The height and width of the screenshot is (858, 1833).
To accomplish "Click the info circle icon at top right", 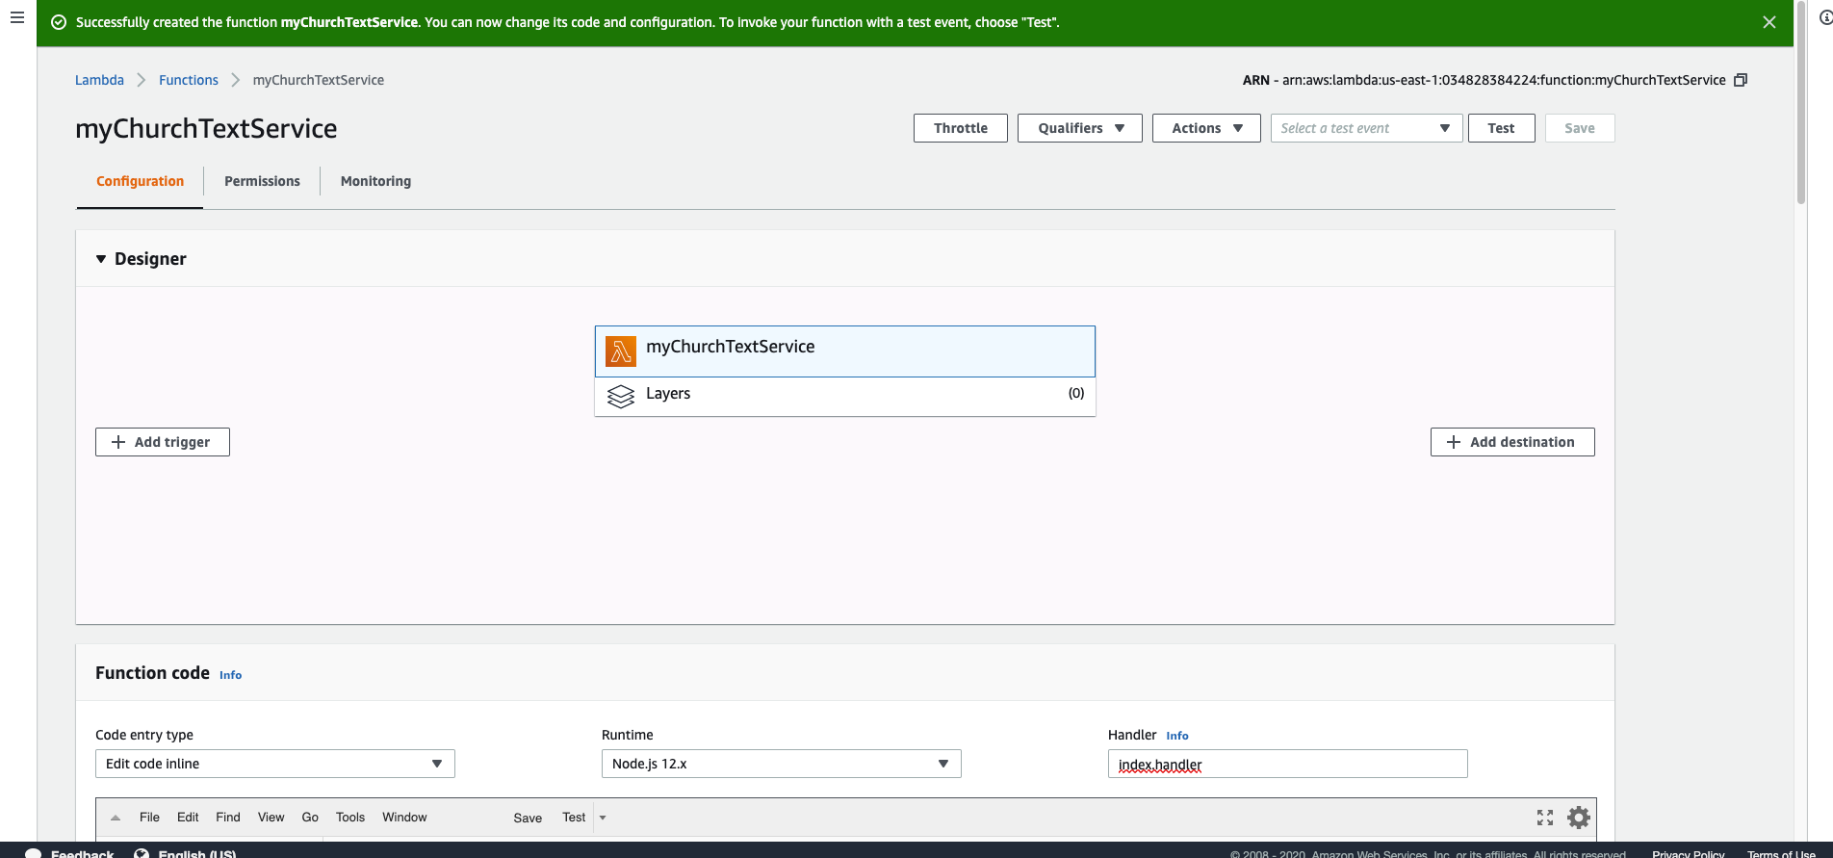I will (1825, 17).
